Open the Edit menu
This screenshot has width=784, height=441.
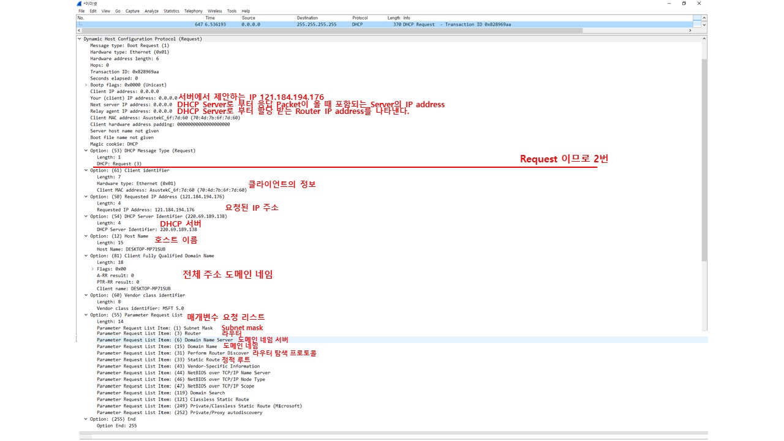coord(93,11)
